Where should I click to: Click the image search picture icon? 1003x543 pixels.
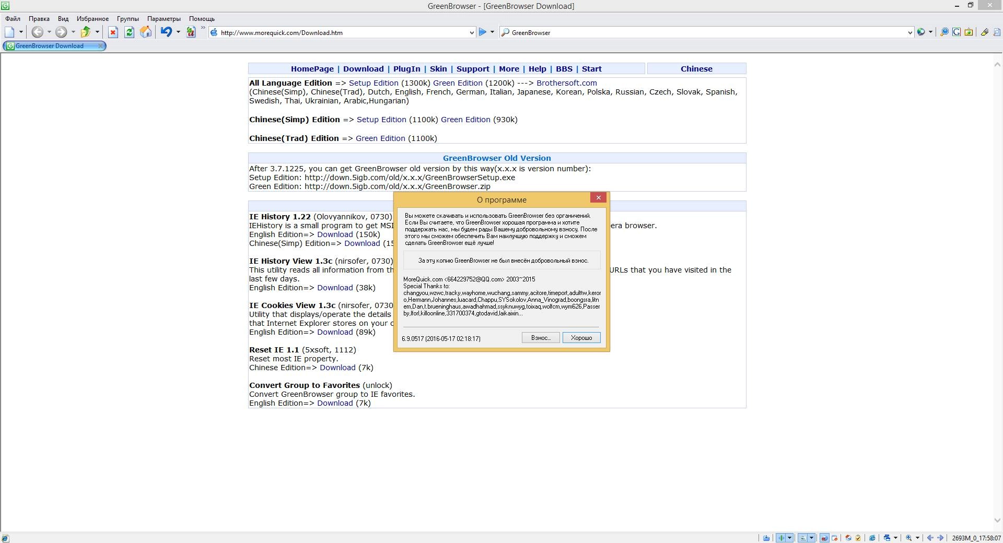(969, 32)
